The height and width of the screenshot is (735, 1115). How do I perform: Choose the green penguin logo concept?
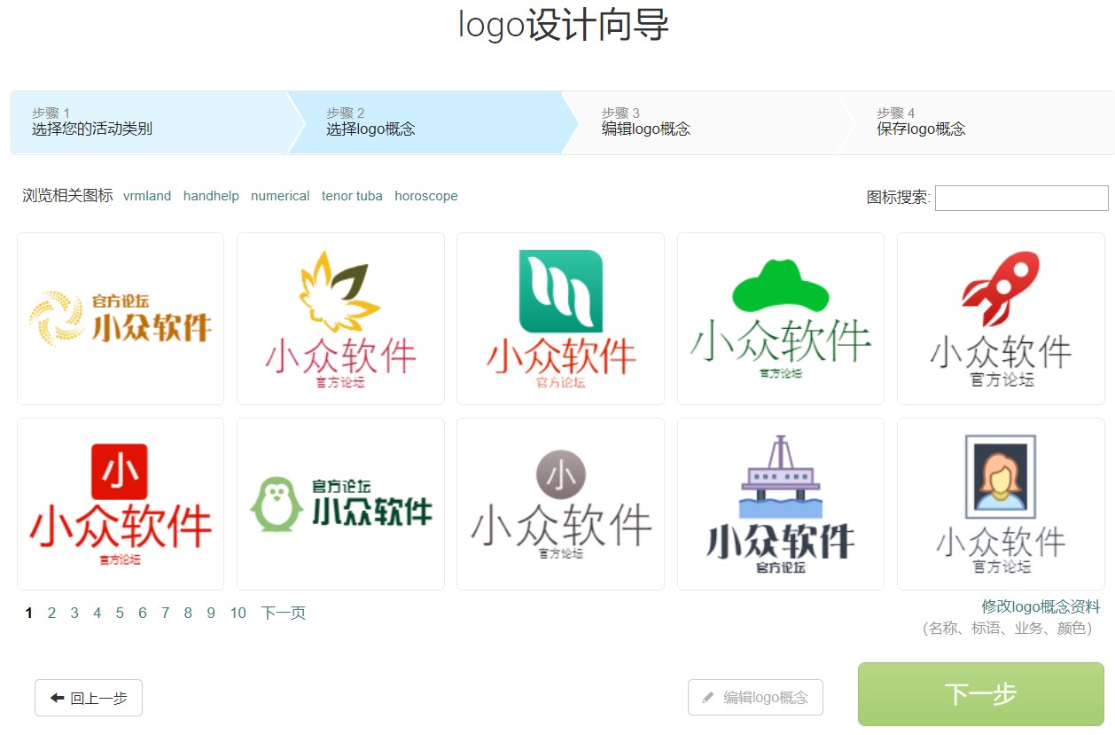coord(340,504)
